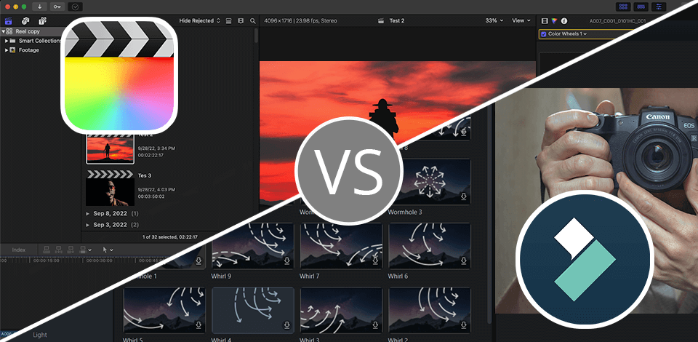Image resolution: width=698 pixels, height=342 pixels.
Task: Toggle the browser show/hide button
Action: click(623, 7)
